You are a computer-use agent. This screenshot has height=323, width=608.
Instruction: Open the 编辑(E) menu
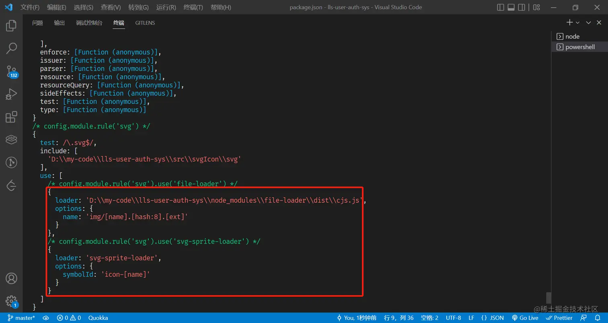[x=57, y=7]
